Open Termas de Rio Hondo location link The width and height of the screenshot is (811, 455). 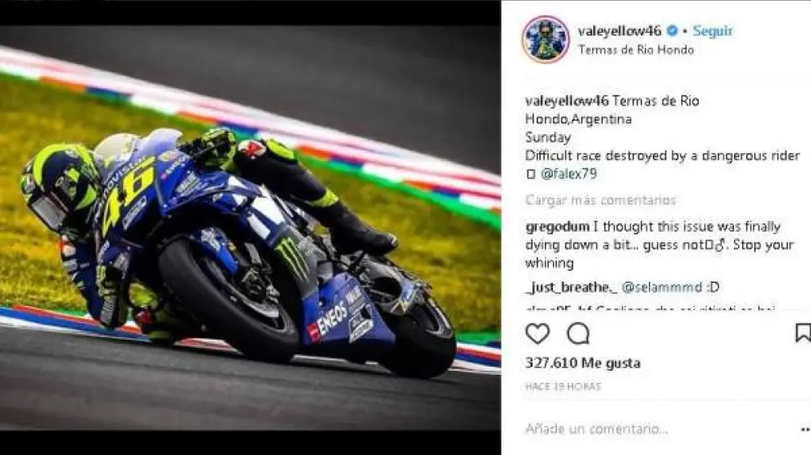(x=636, y=50)
